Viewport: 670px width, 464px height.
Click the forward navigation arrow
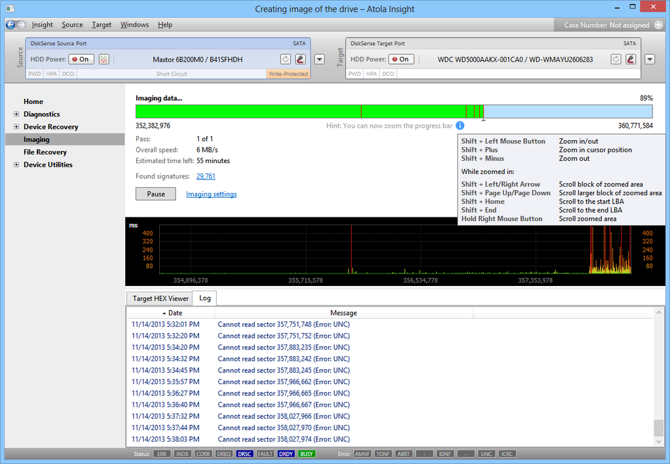(x=22, y=25)
